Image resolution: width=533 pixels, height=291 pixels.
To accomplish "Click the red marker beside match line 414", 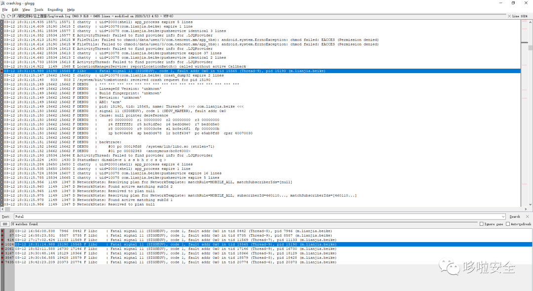I will [2, 240].
